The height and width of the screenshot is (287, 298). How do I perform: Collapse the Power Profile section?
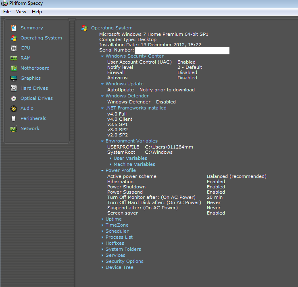point(102,171)
